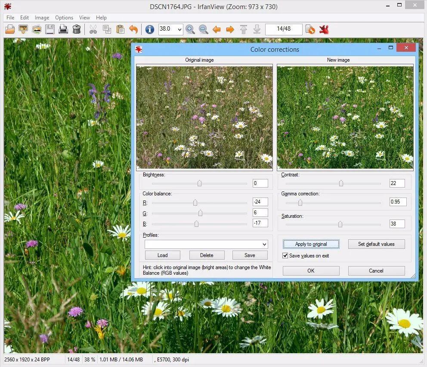Zoom in on the image

(190, 29)
